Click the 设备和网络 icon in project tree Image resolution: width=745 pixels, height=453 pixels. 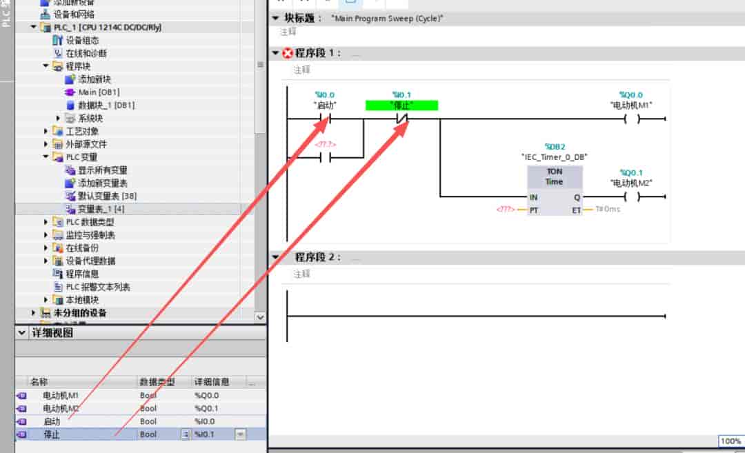point(45,14)
